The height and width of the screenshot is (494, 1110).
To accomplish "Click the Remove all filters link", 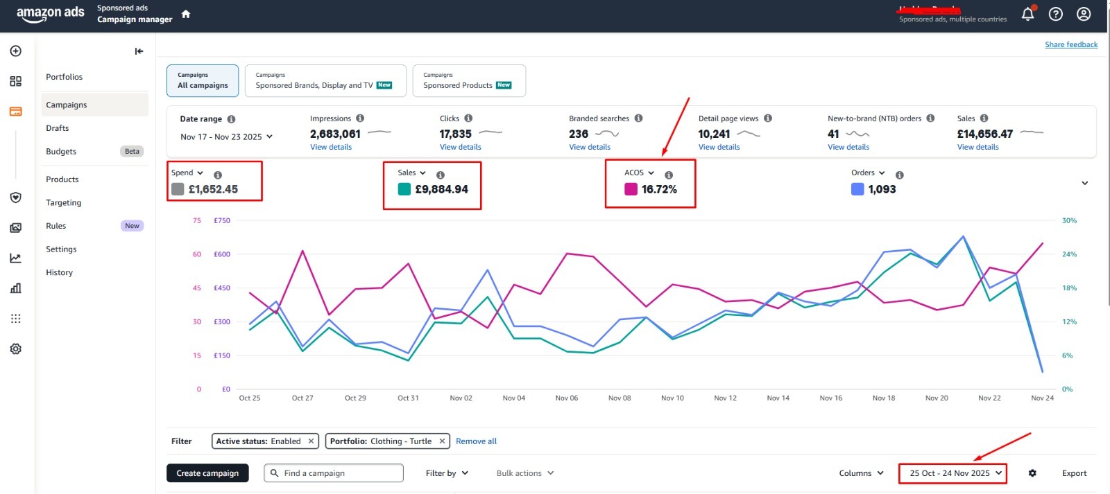I will click(x=476, y=441).
